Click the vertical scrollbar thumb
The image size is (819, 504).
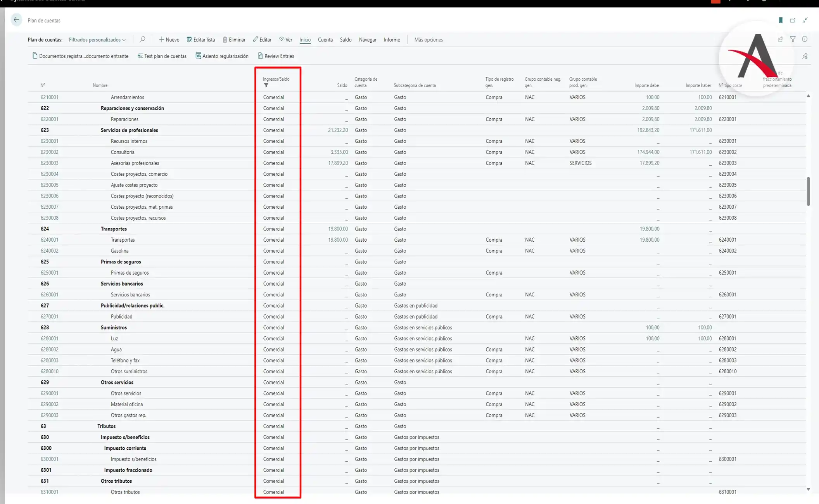(808, 191)
